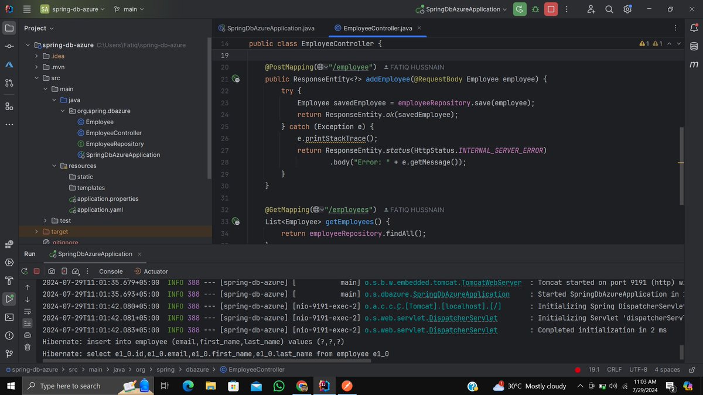This screenshot has width=703, height=395.
Task: Open Database tool window
Action: tap(694, 46)
